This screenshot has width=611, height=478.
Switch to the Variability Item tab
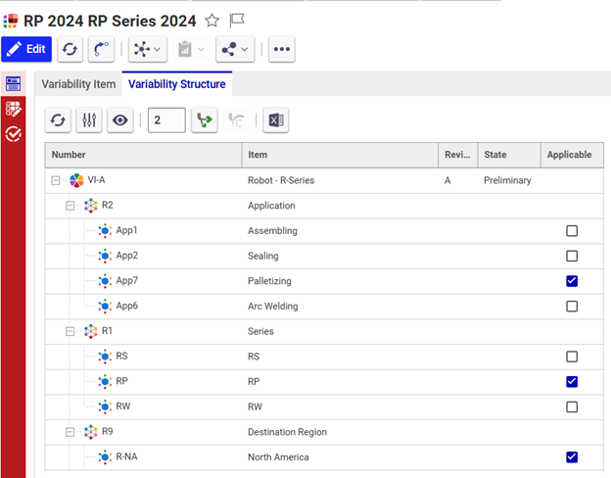pyautogui.click(x=78, y=84)
